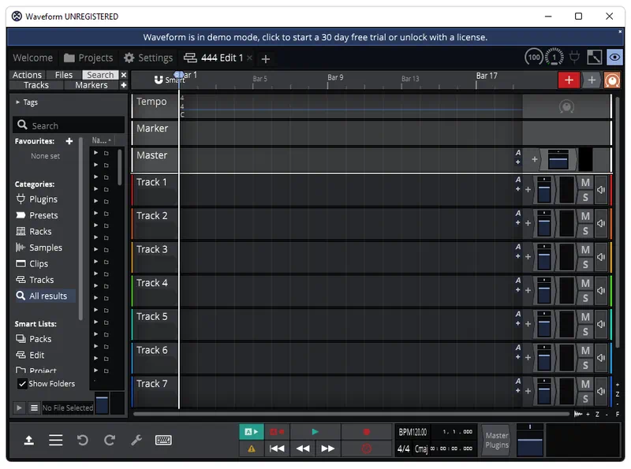Click Track 4 speaker output icon
The width and height of the screenshot is (631, 469).
[x=601, y=290]
